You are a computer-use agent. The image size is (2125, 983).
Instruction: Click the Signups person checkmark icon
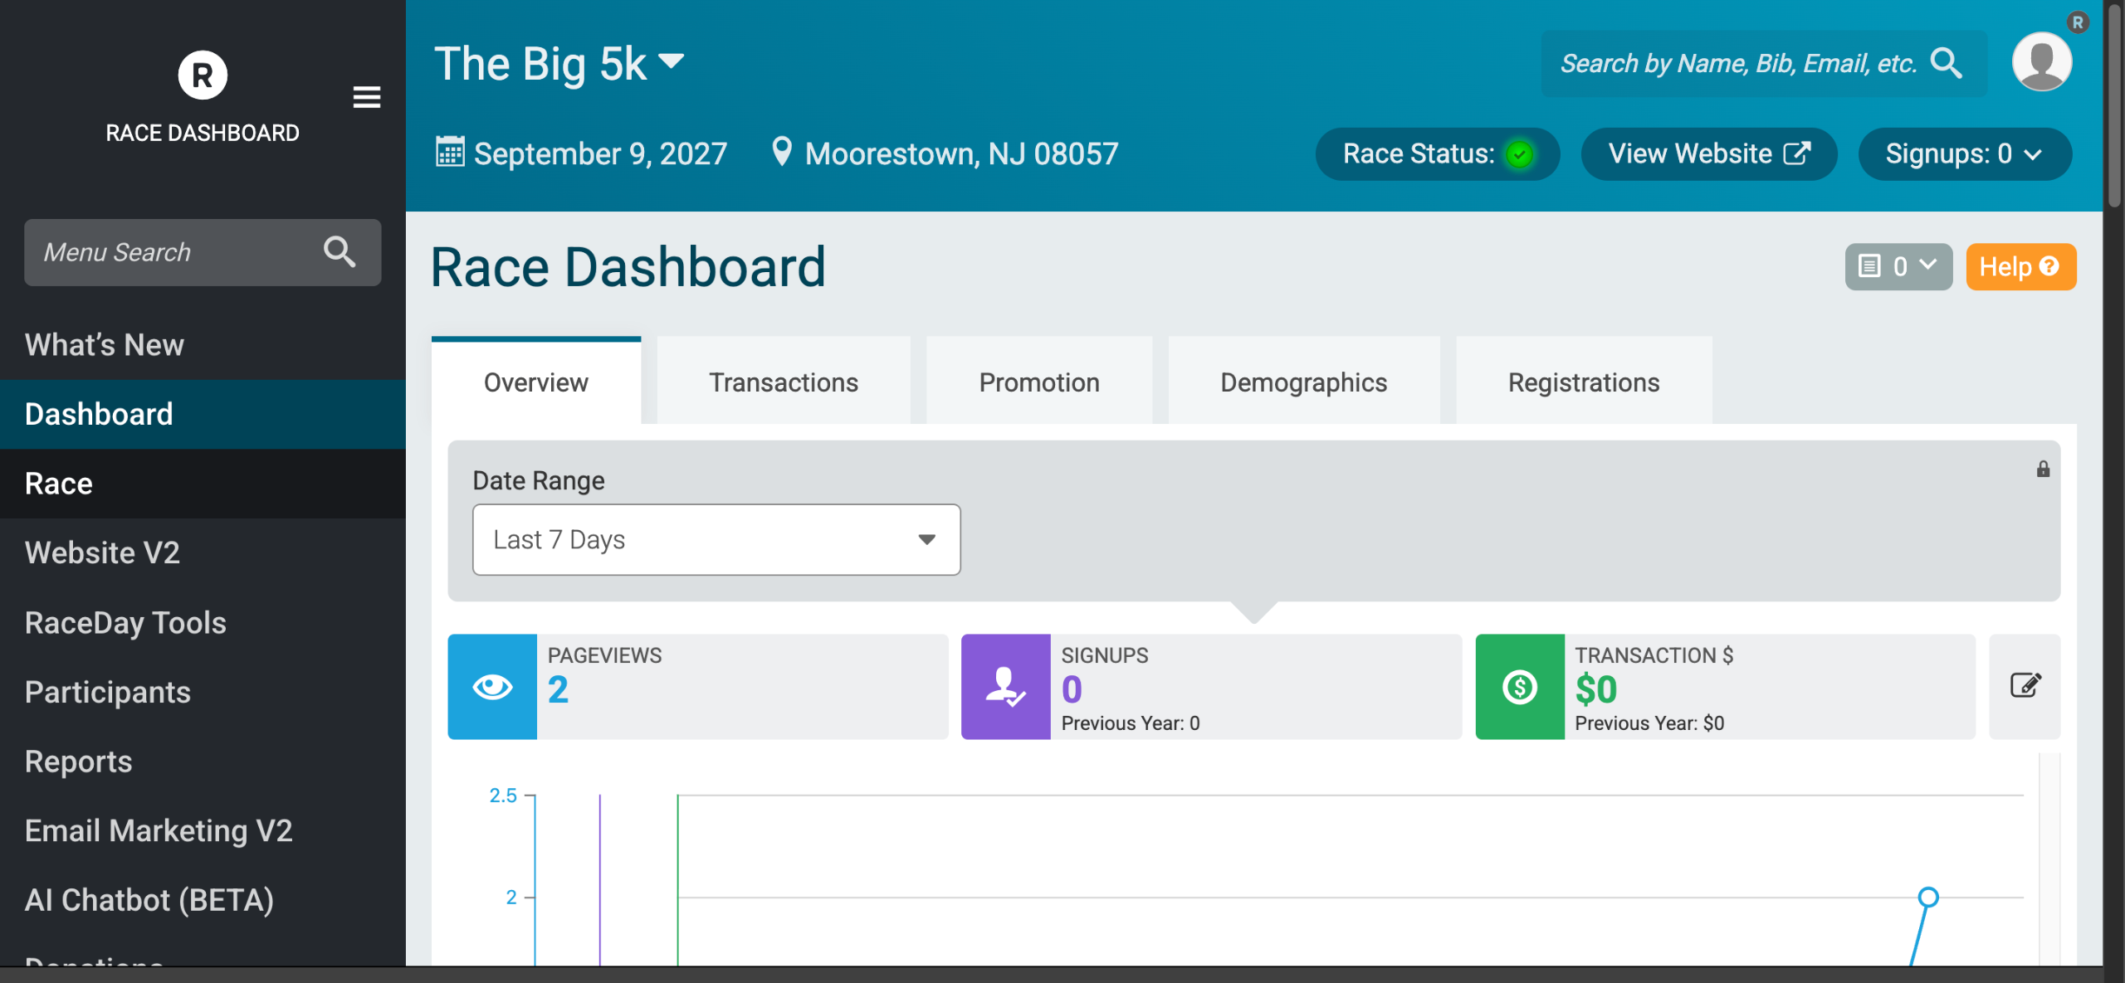pyautogui.click(x=1006, y=687)
